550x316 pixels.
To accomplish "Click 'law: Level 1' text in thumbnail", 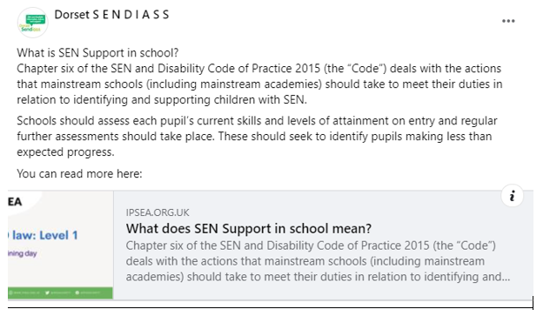I will [44, 235].
